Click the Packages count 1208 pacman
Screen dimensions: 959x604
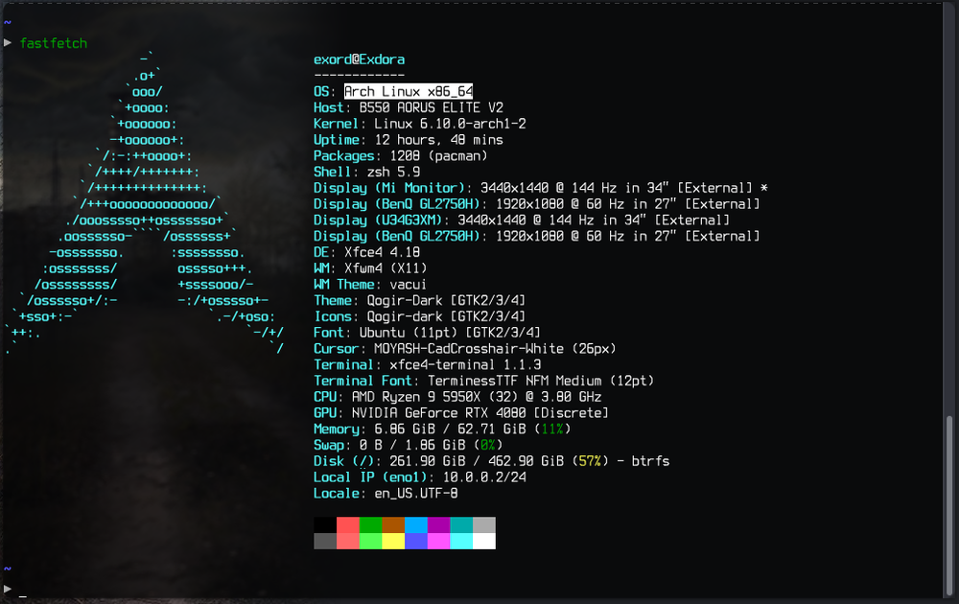(403, 155)
